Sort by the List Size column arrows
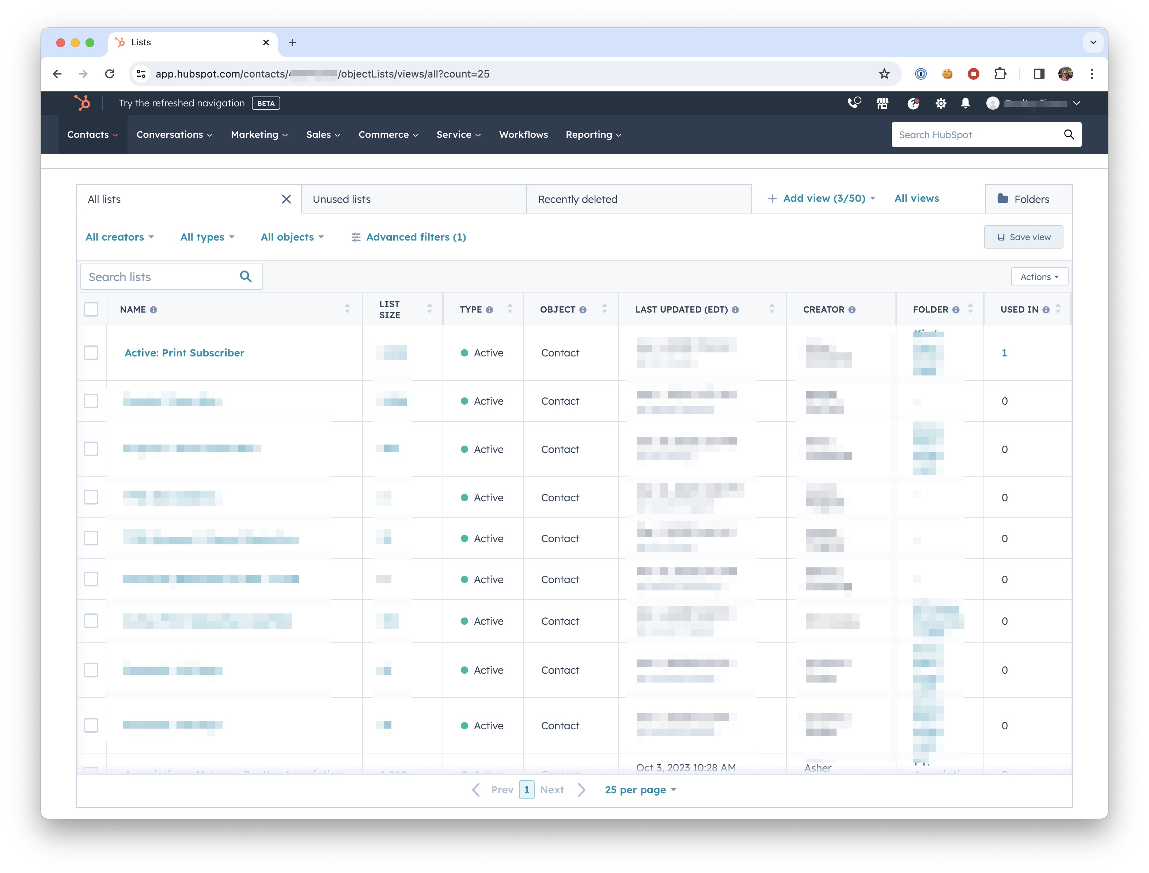 [429, 309]
